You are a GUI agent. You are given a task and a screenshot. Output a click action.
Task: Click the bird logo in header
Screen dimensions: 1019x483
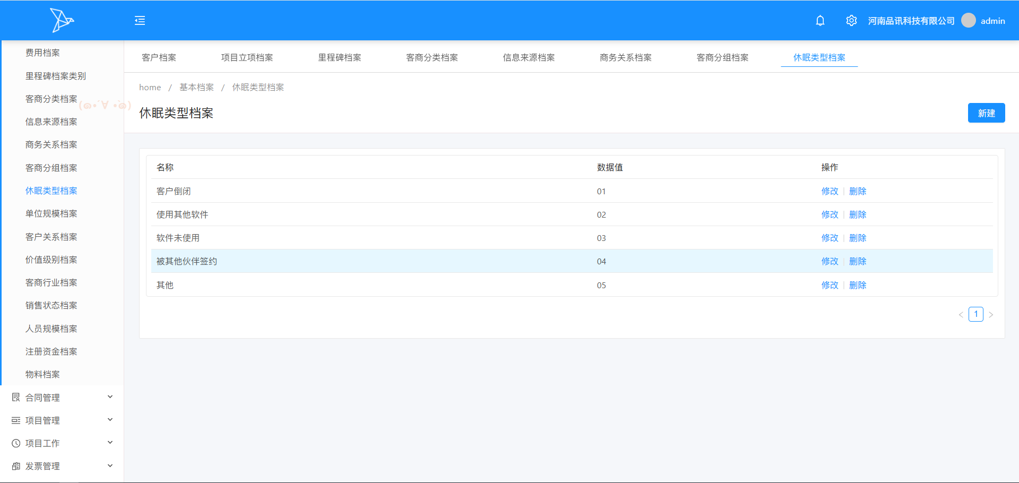tap(62, 20)
